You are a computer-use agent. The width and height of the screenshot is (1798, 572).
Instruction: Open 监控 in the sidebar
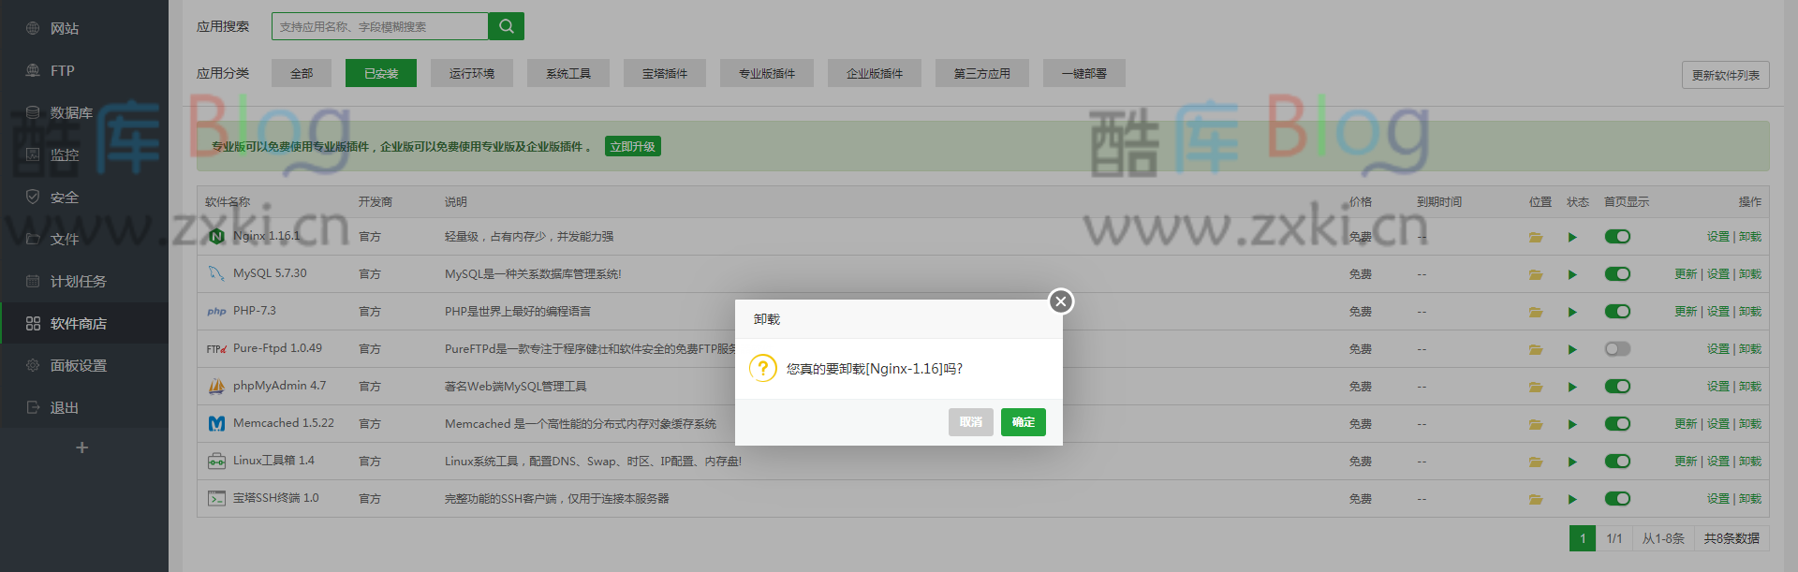(x=84, y=154)
